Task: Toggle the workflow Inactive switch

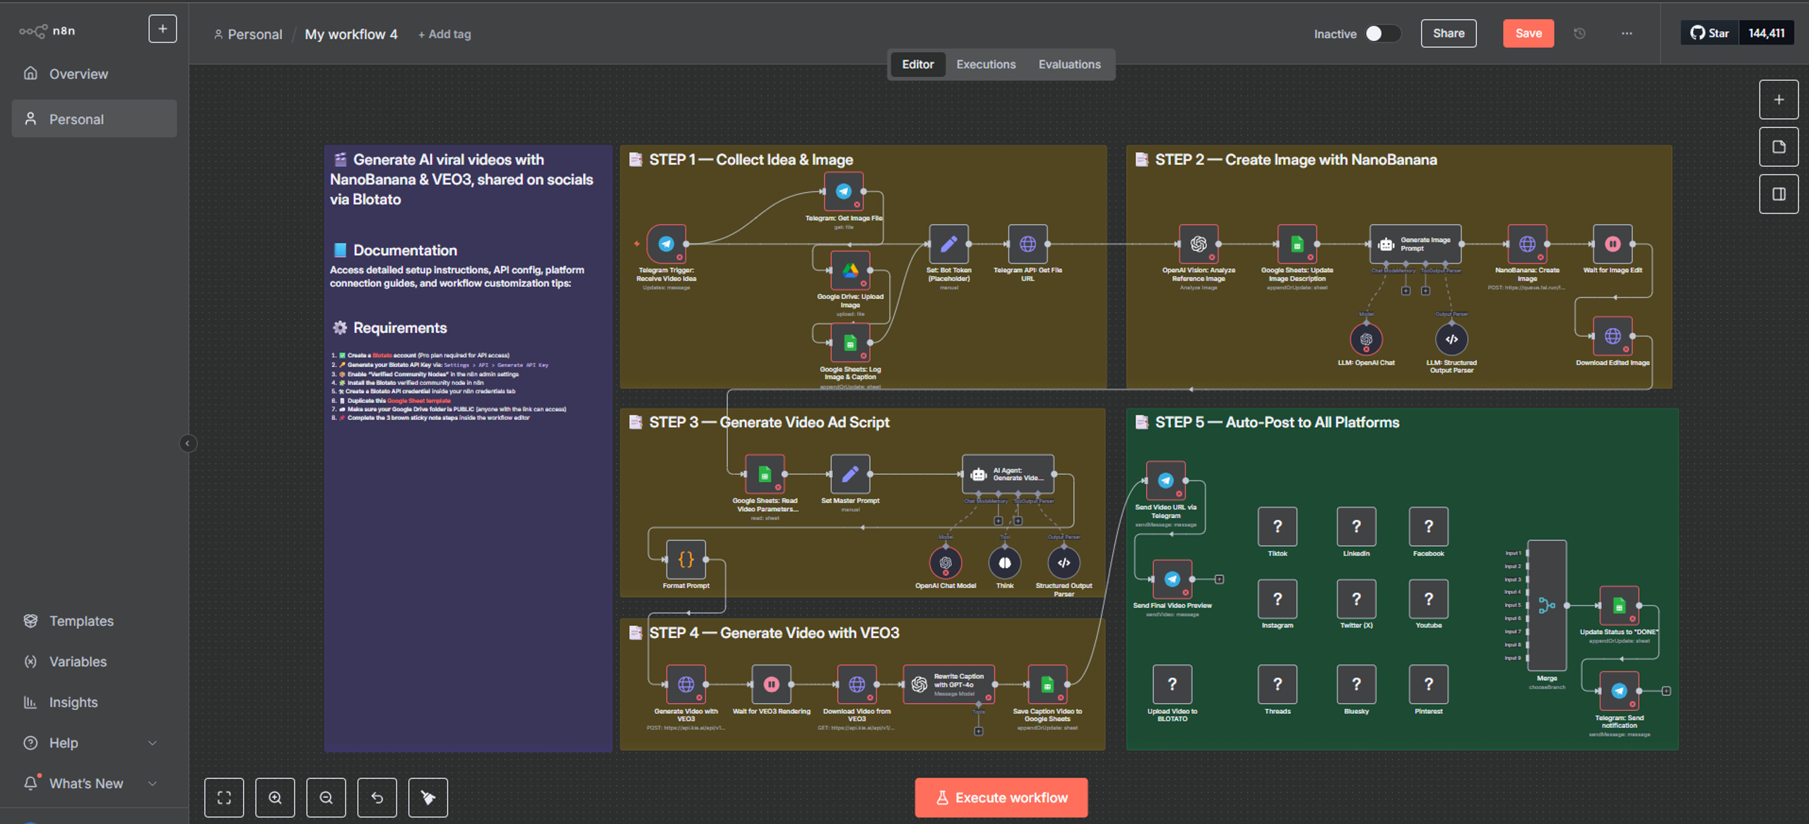Action: point(1382,33)
